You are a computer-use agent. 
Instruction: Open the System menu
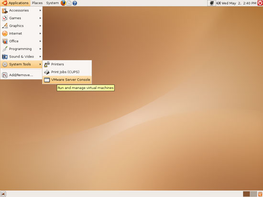[x=52, y=3]
